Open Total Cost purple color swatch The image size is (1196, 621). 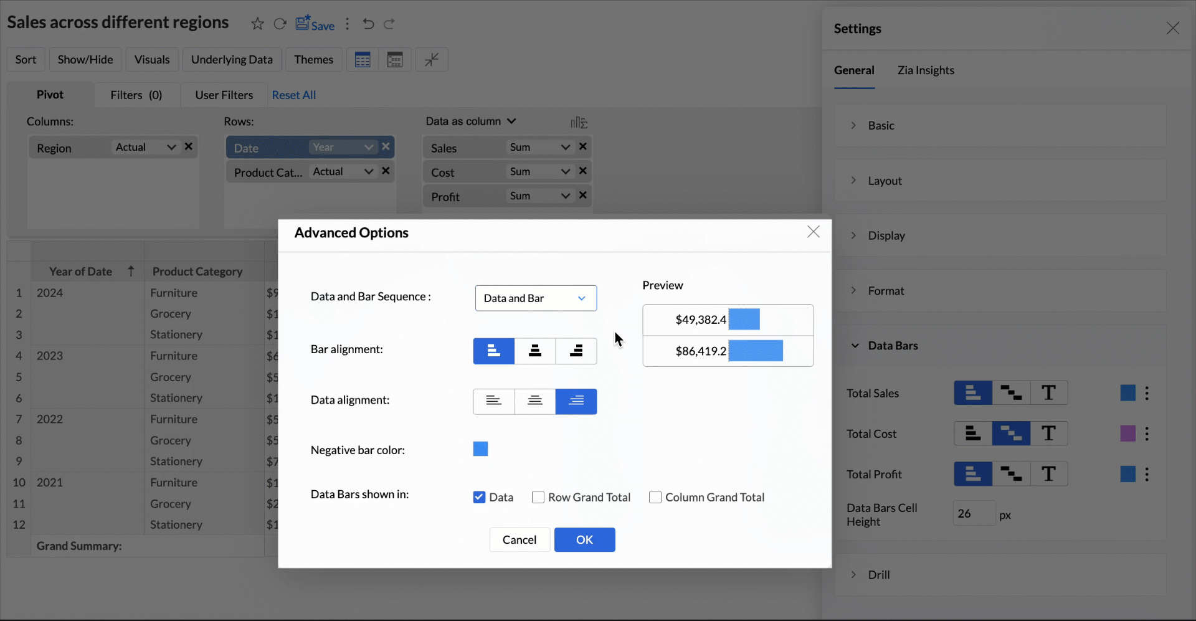(1128, 434)
